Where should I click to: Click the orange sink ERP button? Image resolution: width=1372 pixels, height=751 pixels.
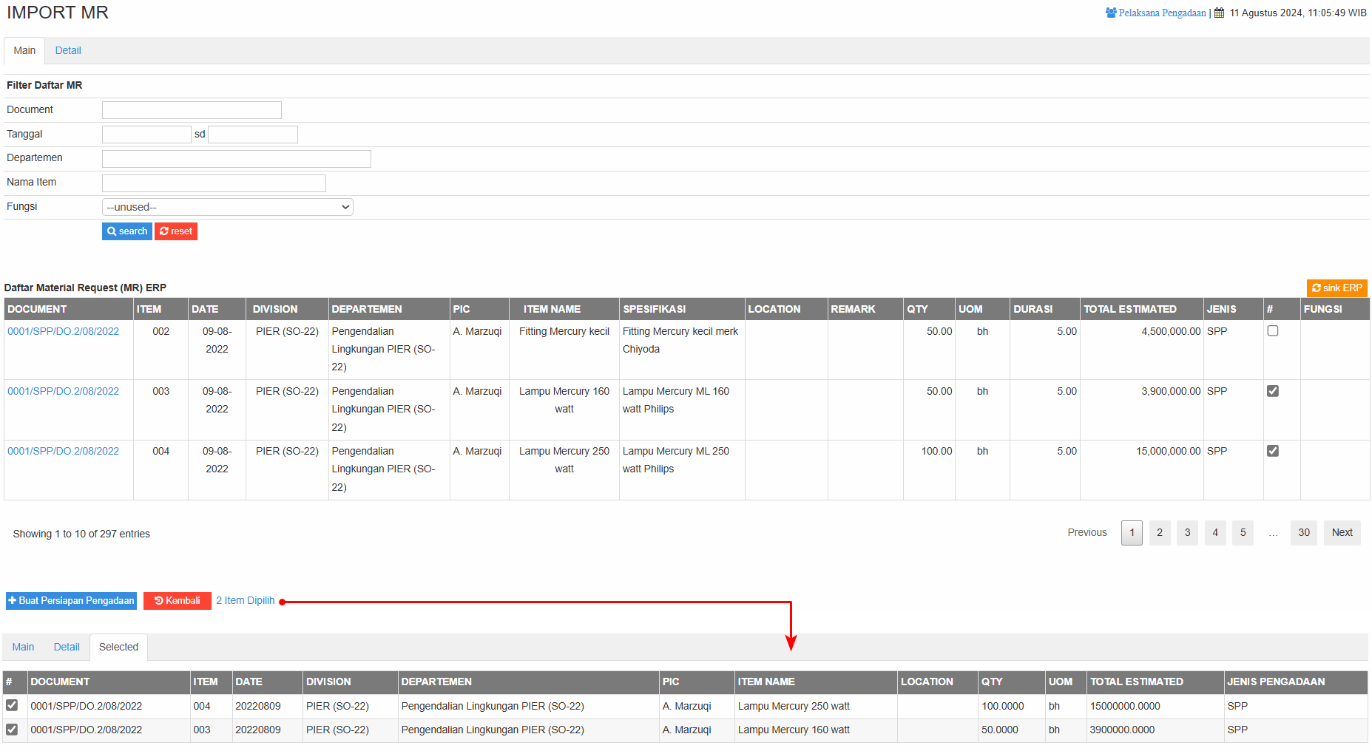(1336, 288)
